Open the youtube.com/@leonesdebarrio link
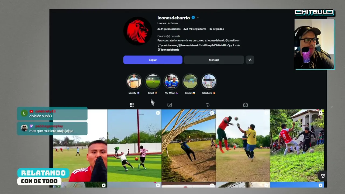This screenshot has width=345, height=194. pos(199,46)
